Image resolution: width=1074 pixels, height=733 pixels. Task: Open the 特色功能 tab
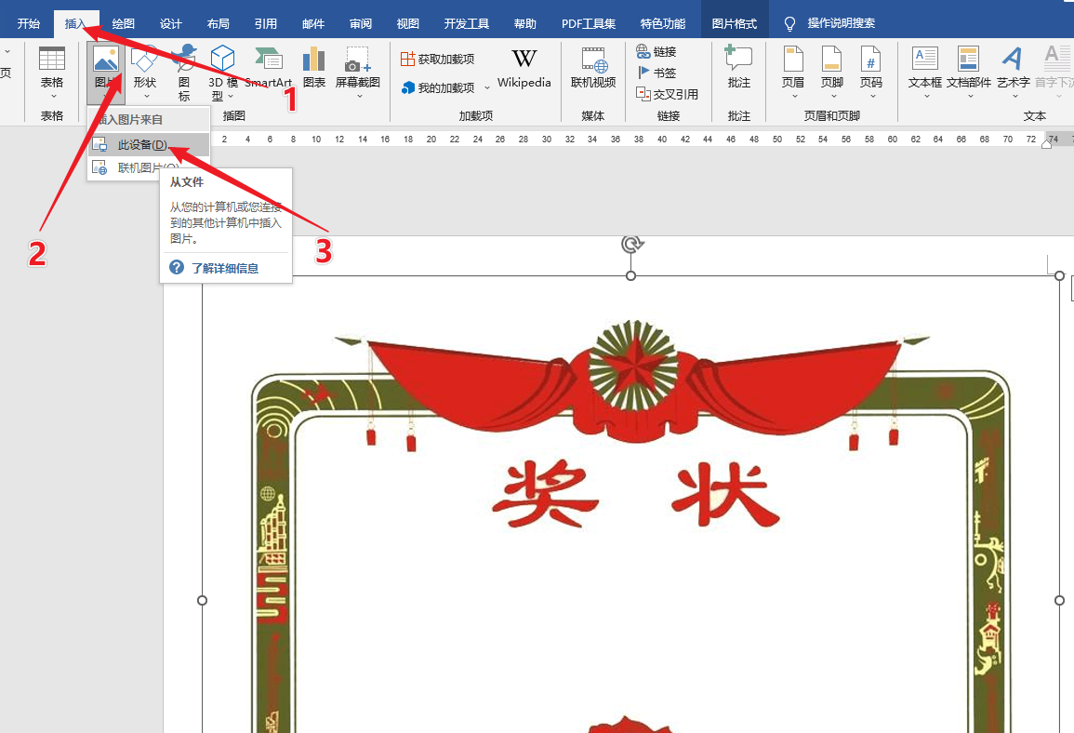point(662,24)
